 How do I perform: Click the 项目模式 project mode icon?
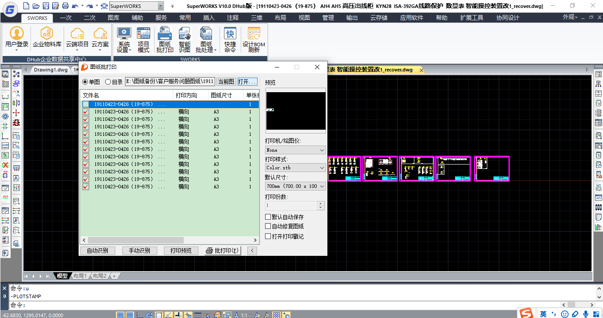(x=144, y=40)
